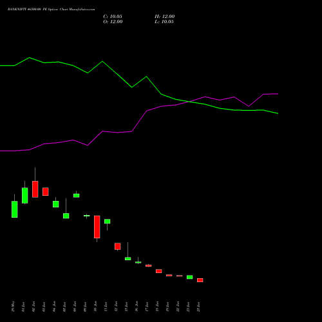Click the tall red candle with long upper wick
322x322 pixels.
coord(35,189)
